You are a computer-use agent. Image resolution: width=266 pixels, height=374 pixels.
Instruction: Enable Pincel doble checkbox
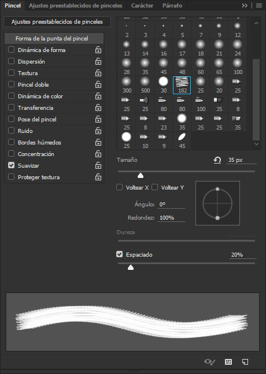[11, 84]
